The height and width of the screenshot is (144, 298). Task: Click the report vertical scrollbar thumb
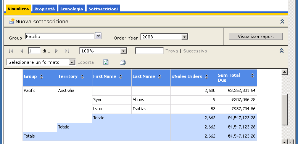coord(285,109)
